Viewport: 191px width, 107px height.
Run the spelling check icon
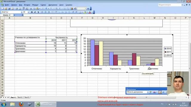click(24, 9)
